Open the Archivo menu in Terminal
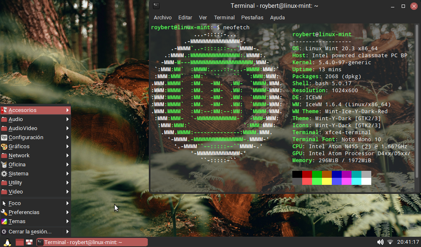Viewport: 421px width, 247px height. 163,17
